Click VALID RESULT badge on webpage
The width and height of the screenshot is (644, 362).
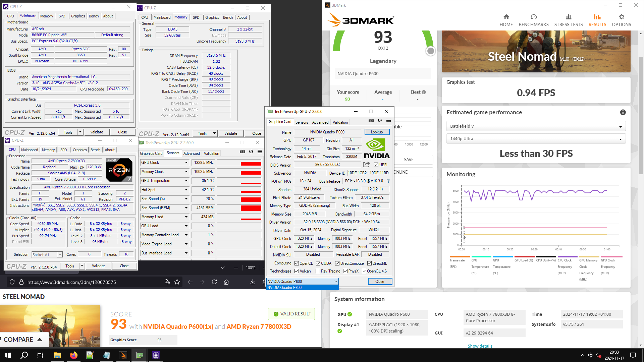[x=291, y=314]
